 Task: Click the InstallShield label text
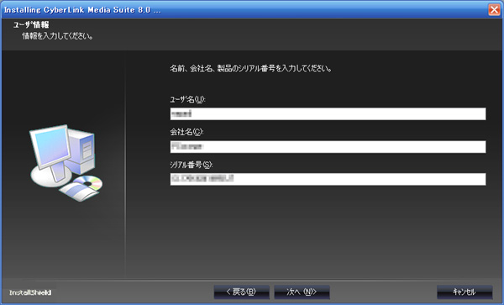coord(30,292)
